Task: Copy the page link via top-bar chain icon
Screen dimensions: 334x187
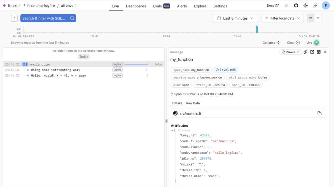Action: 315,6
